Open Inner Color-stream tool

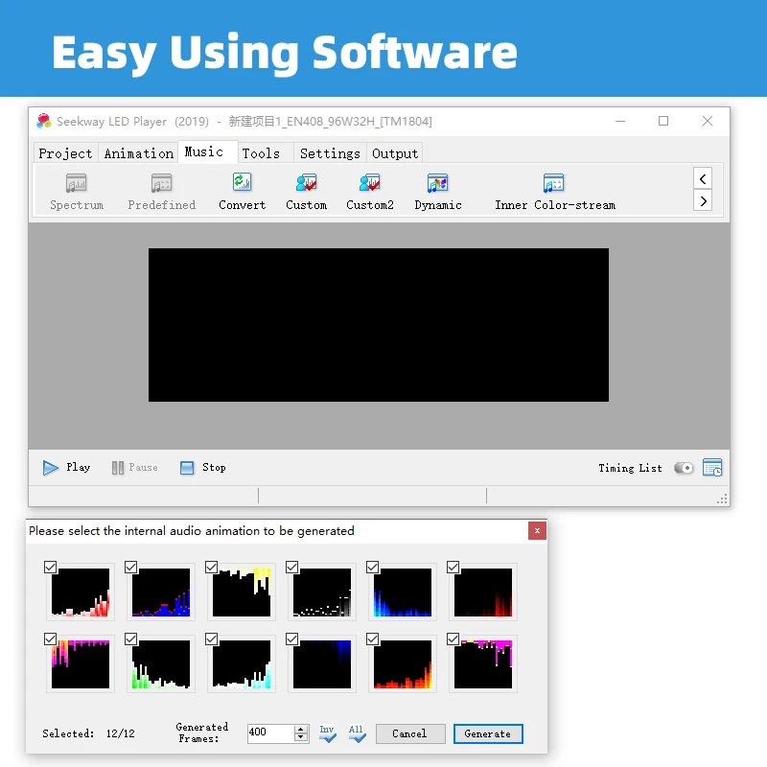click(x=555, y=192)
